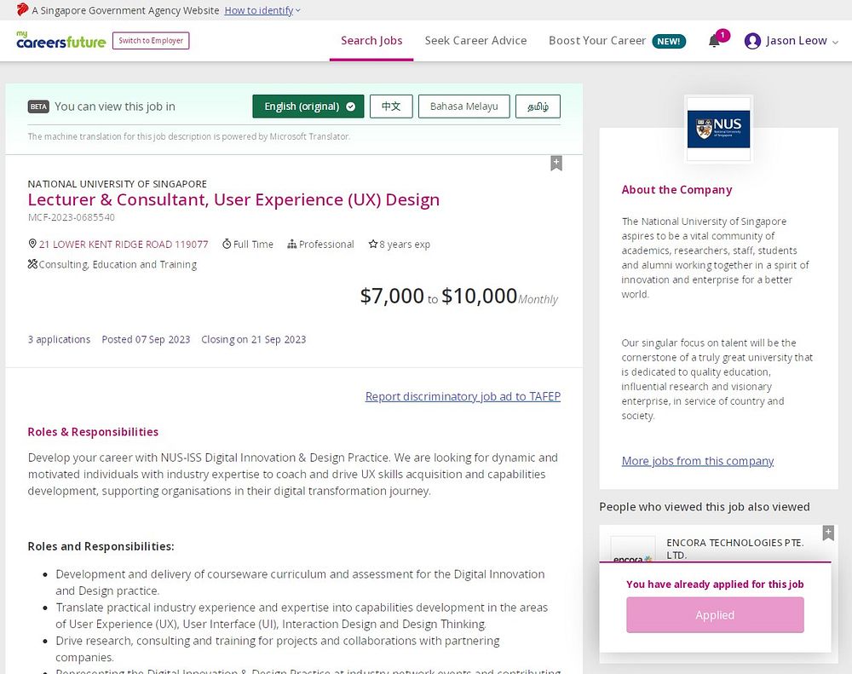The width and height of the screenshot is (852, 674).
Task: Click the Singapore lion head icon
Action: (x=22, y=9)
